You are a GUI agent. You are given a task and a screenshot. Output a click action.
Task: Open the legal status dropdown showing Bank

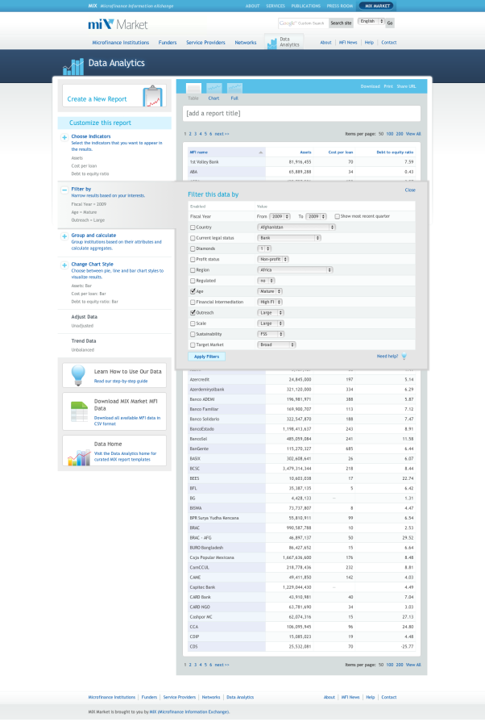pyautogui.click(x=288, y=238)
